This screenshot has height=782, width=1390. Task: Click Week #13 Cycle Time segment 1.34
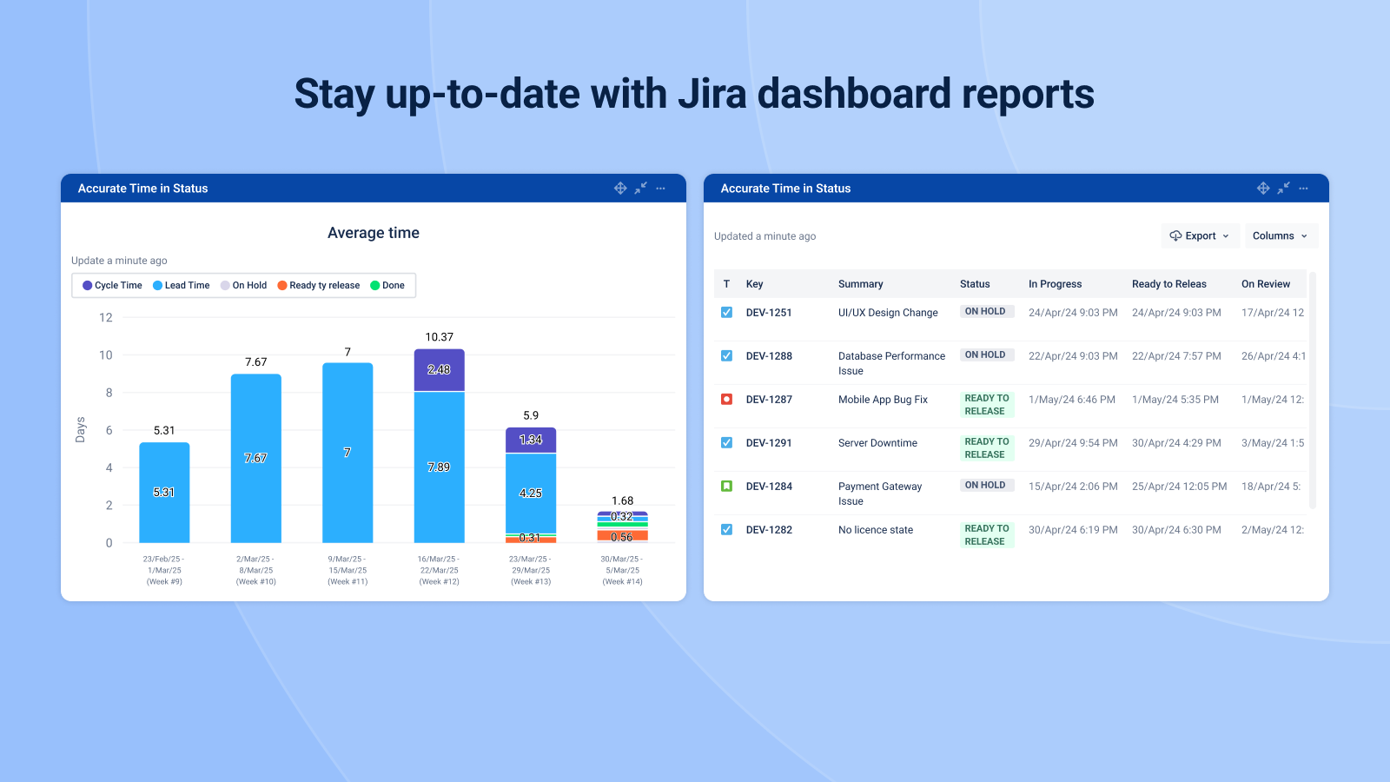click(531, 440)
